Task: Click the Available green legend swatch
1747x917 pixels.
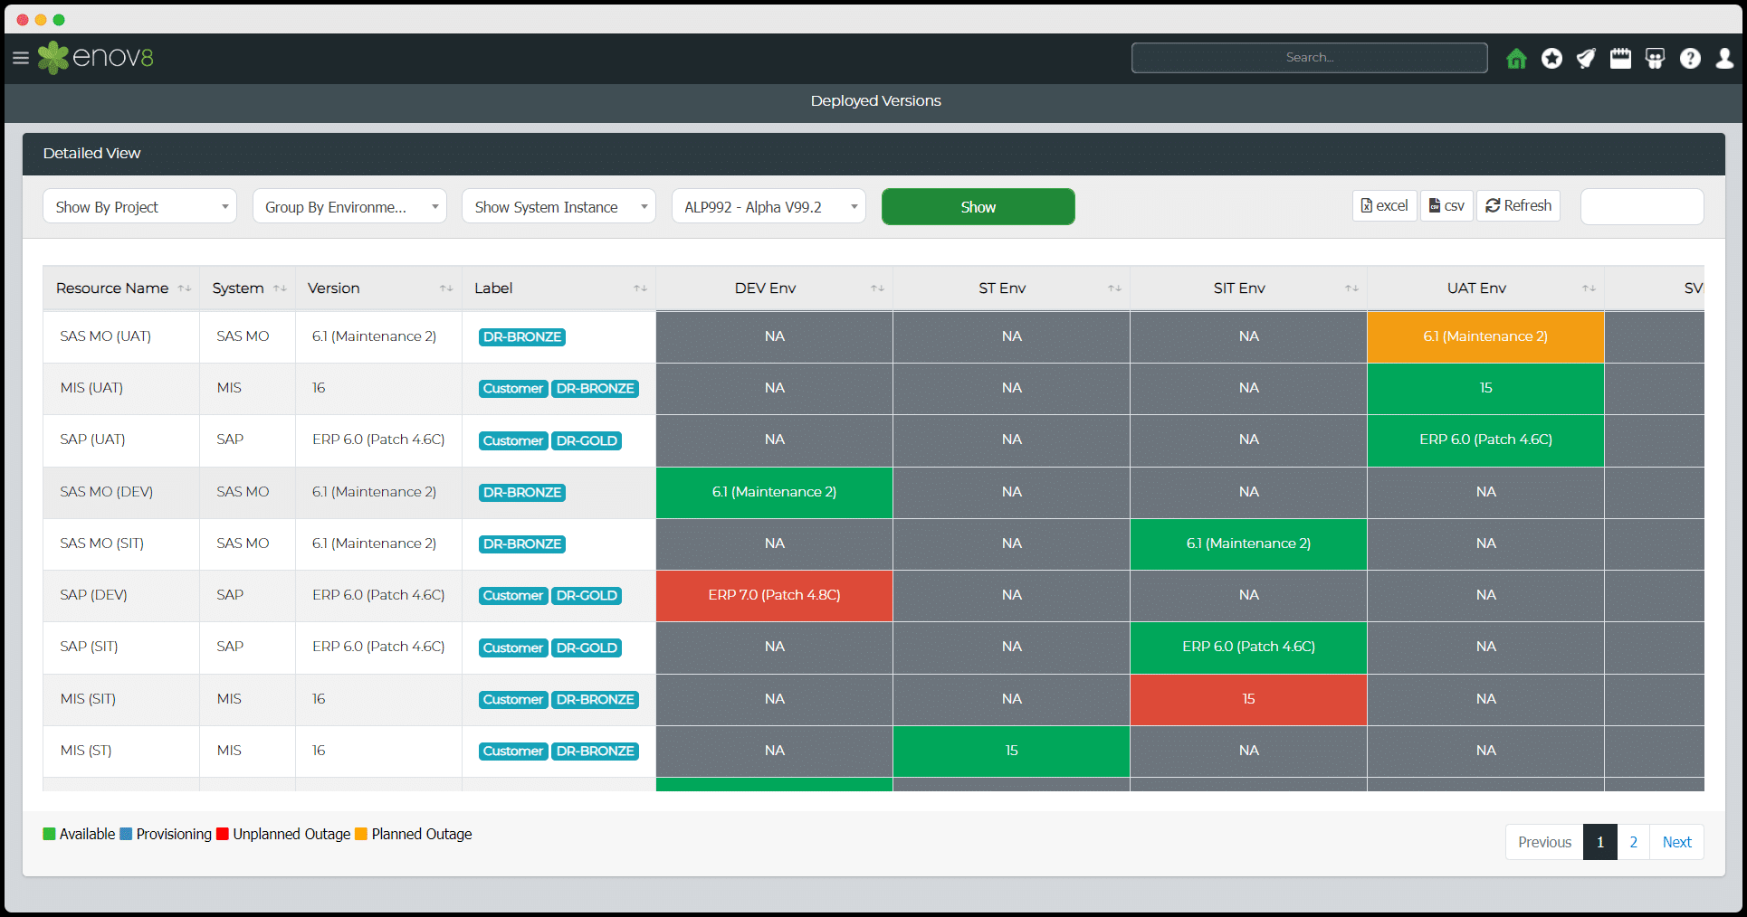Action: (x=49, y=834)
